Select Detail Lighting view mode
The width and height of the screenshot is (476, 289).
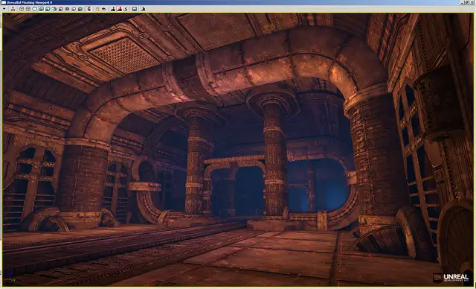pyautogui.click(x=48, y=9)
